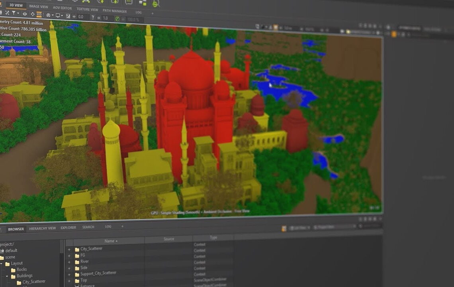The width and height of the screenshot is (454, 287).
Task: Click the Name column header to sort entries
Action: coord(110,241)
